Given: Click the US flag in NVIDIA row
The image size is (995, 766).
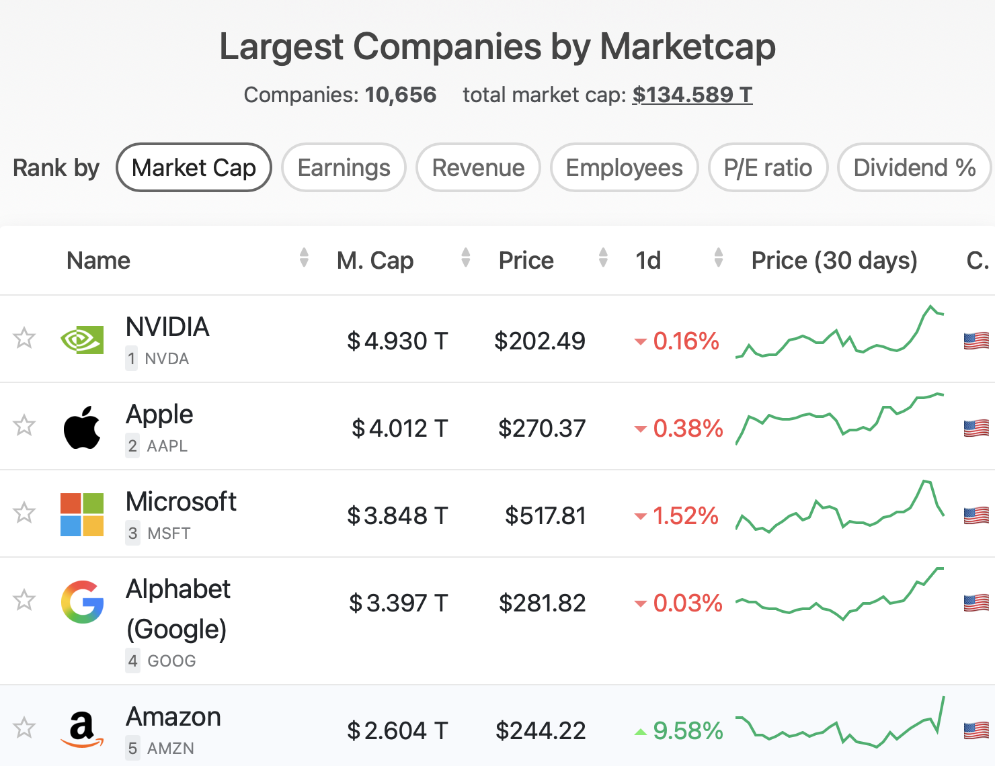Looking at the screenshot, I should [976, 341].
